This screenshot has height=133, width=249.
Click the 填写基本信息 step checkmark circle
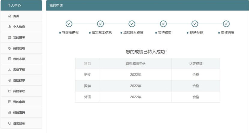point(100,24)
